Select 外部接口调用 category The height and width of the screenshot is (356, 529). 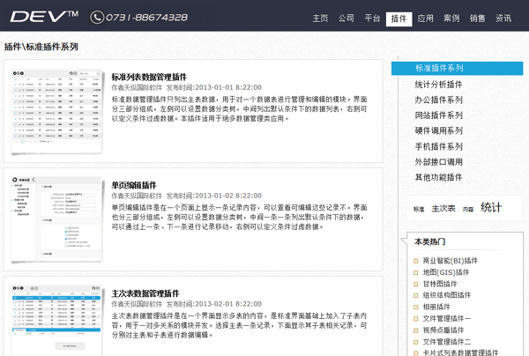[x=438, y=162]
